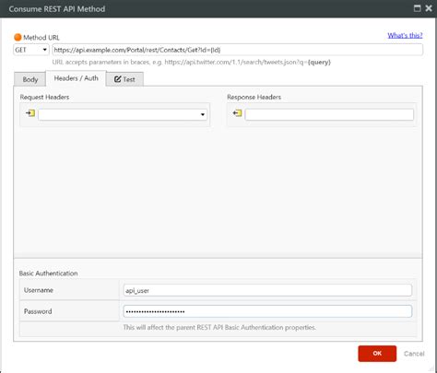437x373 pixels.
Task: Click the Request Headers label
Action: coord(44,97)
